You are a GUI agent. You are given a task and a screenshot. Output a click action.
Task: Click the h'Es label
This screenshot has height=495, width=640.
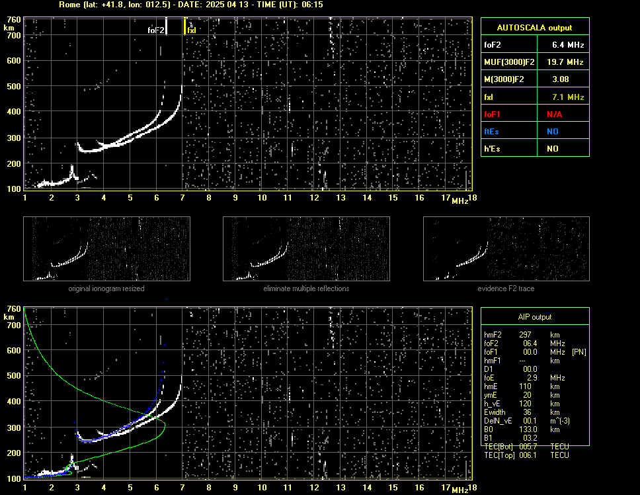tap(492, 149)
